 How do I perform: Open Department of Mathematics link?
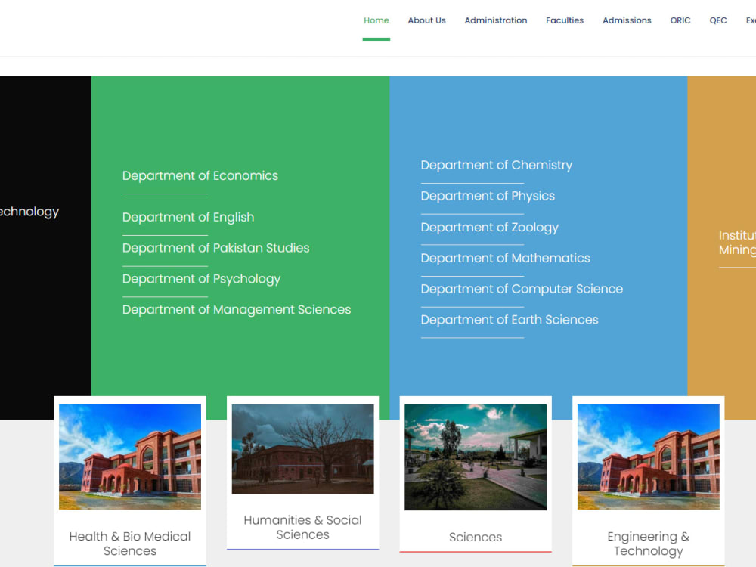coord(505,258)
